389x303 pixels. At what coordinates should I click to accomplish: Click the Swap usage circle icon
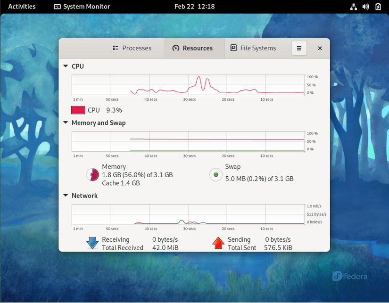point(216,175)
